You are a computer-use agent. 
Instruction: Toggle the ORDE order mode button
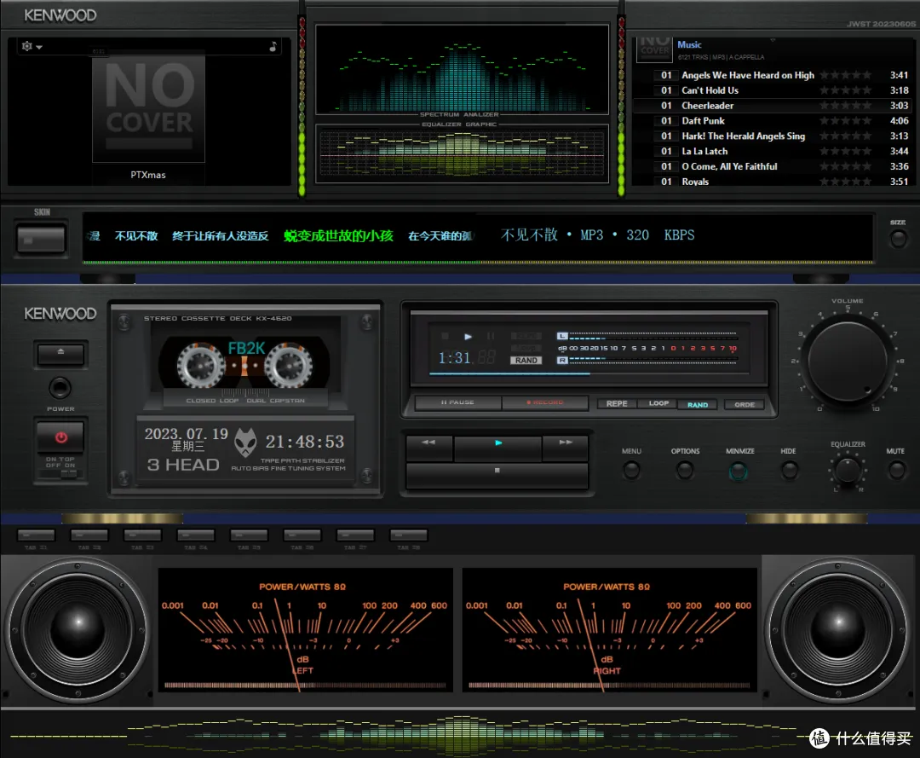745,404
